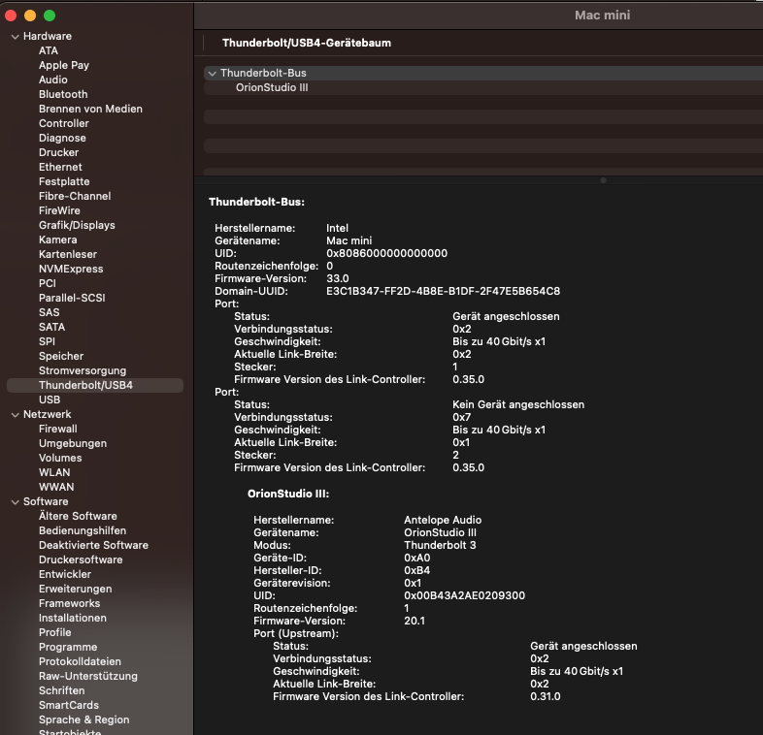Click the Antelope Audio manufacturer value
Screen dimensions: 763x735
click(x=443, y=520)
